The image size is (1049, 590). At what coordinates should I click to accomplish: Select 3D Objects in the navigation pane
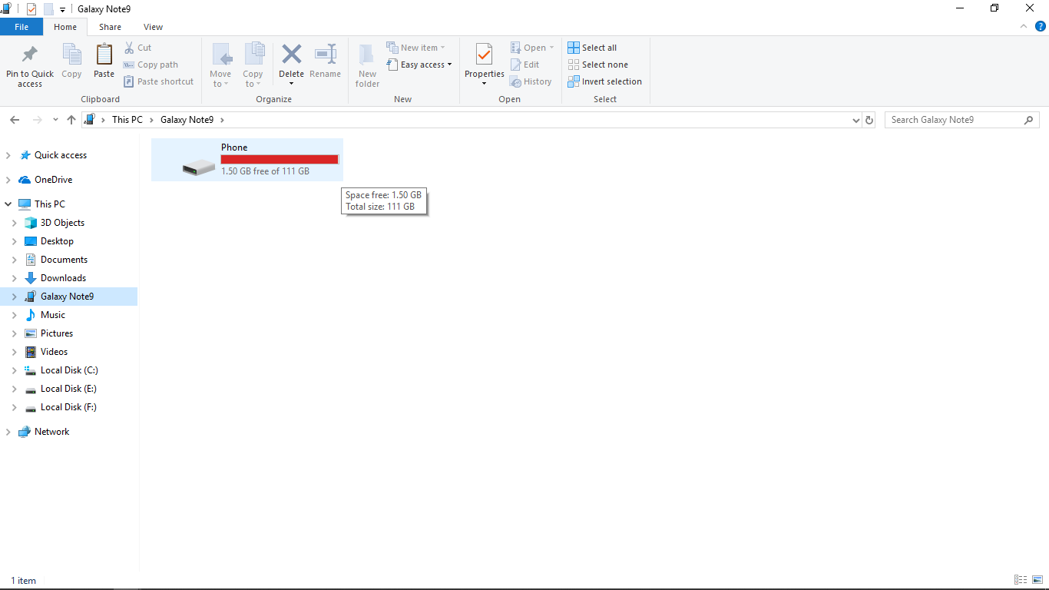tap(62, 223)
